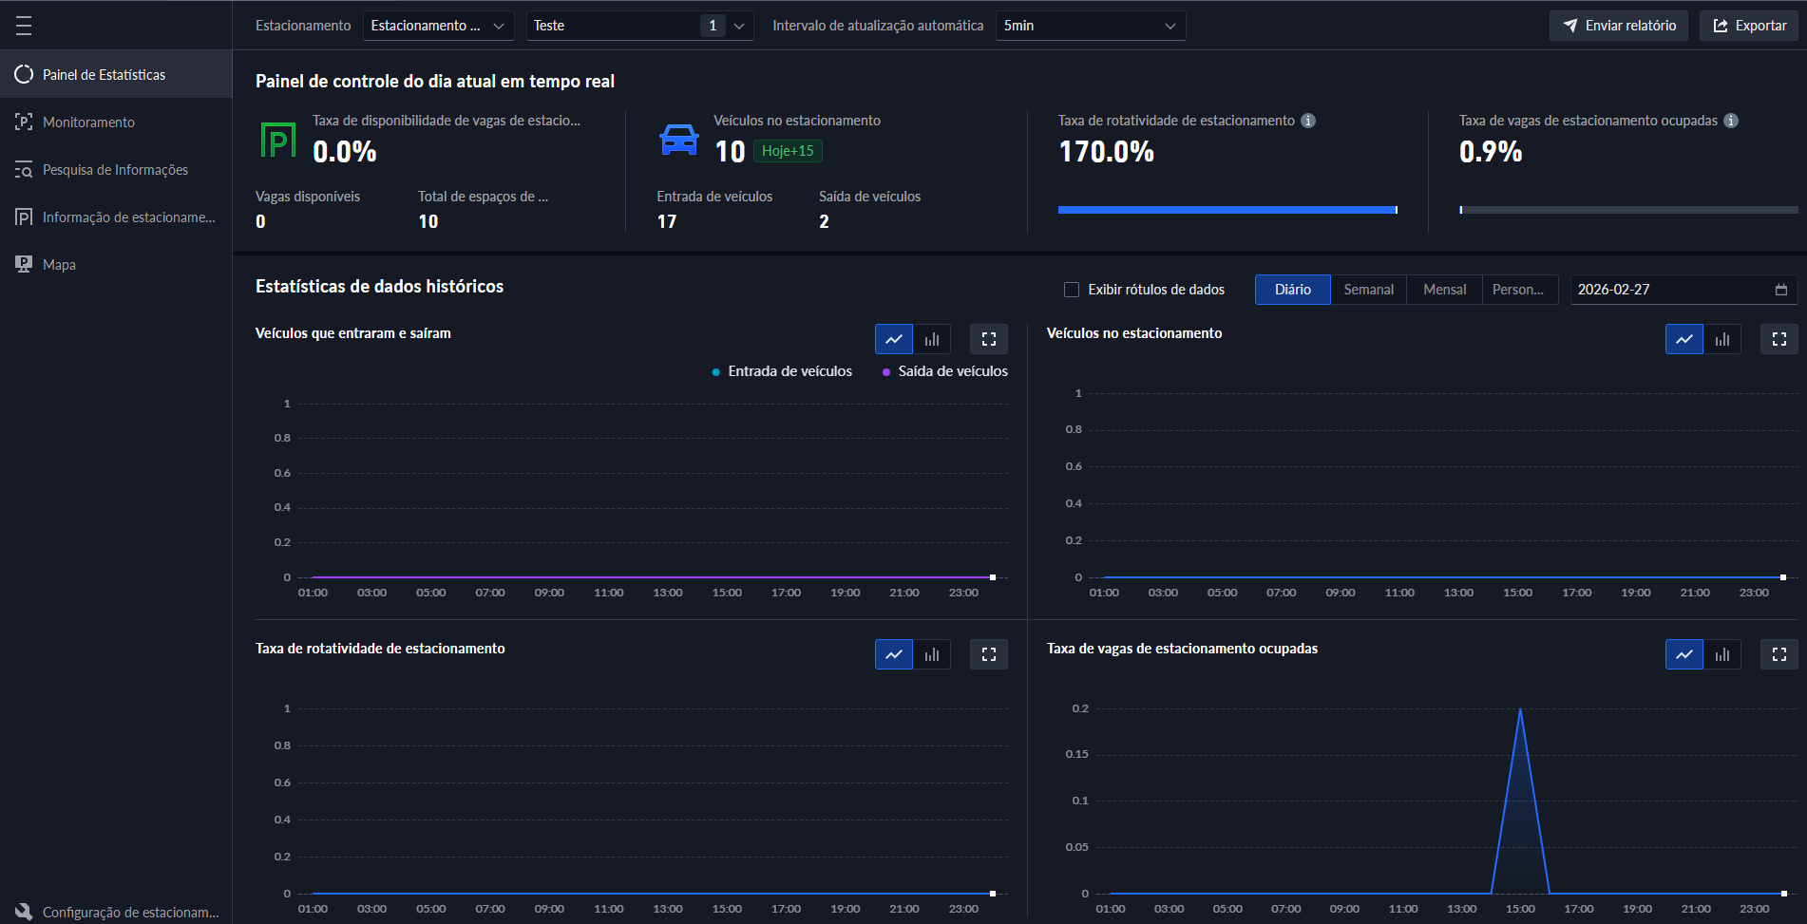The image size is (1807, 924).
Task: Click info icon beside 'Taxa de rotatividade de estacionamento'
Action: 1308,121
